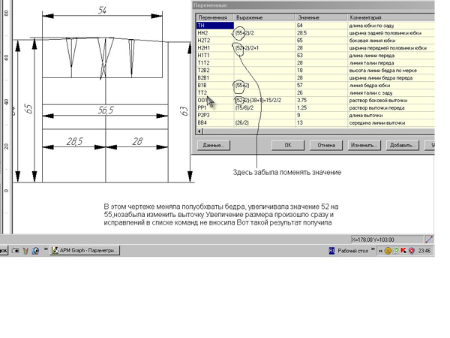450x338 pixels.
Task: Click the (55+2)/2 expression of HH2
Action: [x=244, y=33]
